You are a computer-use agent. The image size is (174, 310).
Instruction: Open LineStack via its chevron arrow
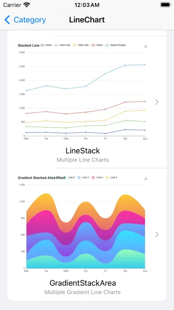pyautogui.click(x=157, y=102)
